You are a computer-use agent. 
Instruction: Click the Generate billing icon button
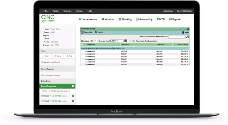pyautogui.click(x=87, y=32)
